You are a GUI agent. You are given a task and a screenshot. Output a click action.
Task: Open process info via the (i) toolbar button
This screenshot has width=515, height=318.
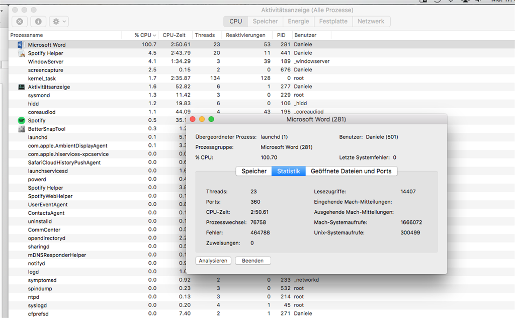[38, 21]
